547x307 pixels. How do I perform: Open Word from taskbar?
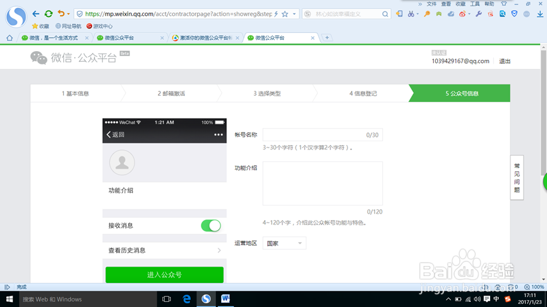pos(225,299)
